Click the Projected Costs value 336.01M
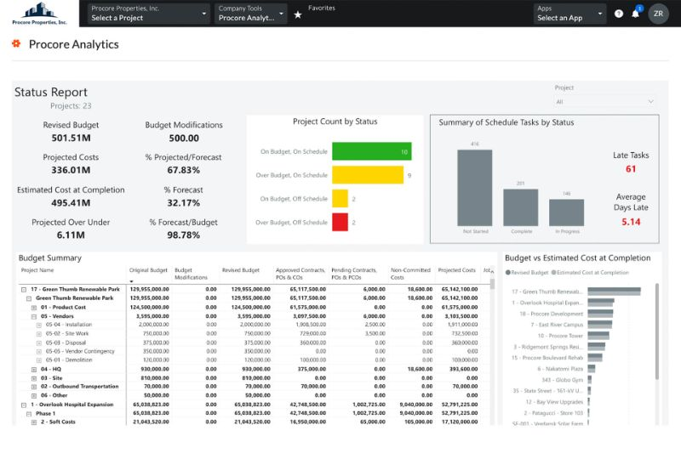681x453 pixels. [71, 170]
